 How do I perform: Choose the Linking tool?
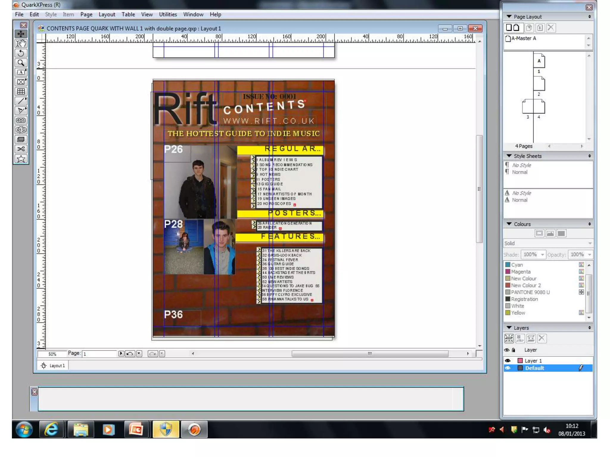point(21,120)
